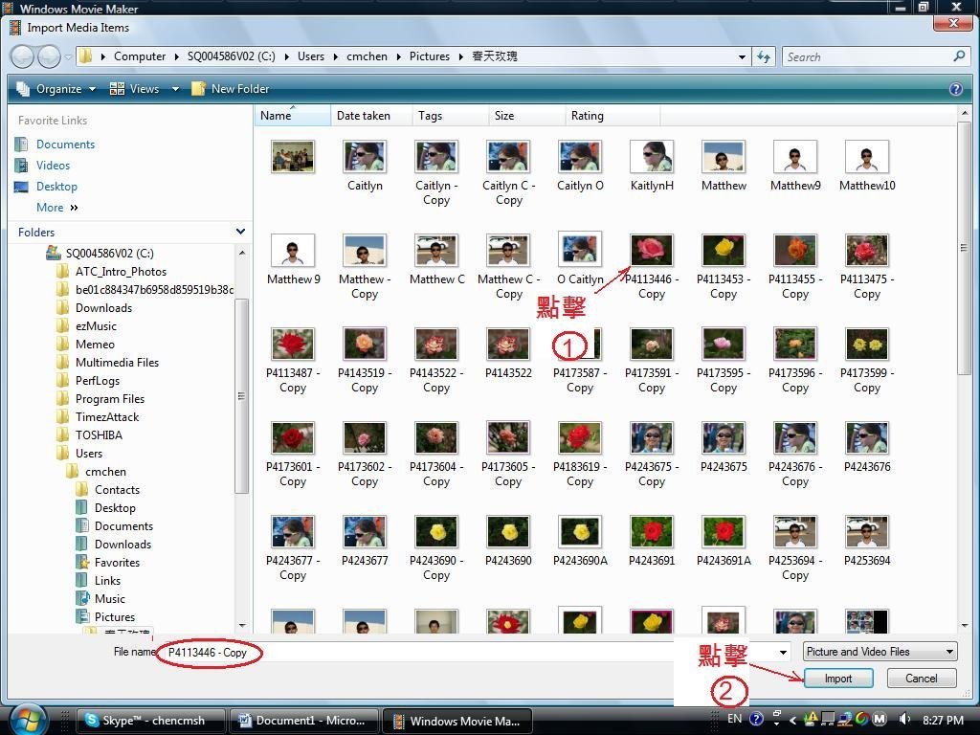Select the Music folder in tree
Viewport: 980px width, 735px height.
point(109,599)
